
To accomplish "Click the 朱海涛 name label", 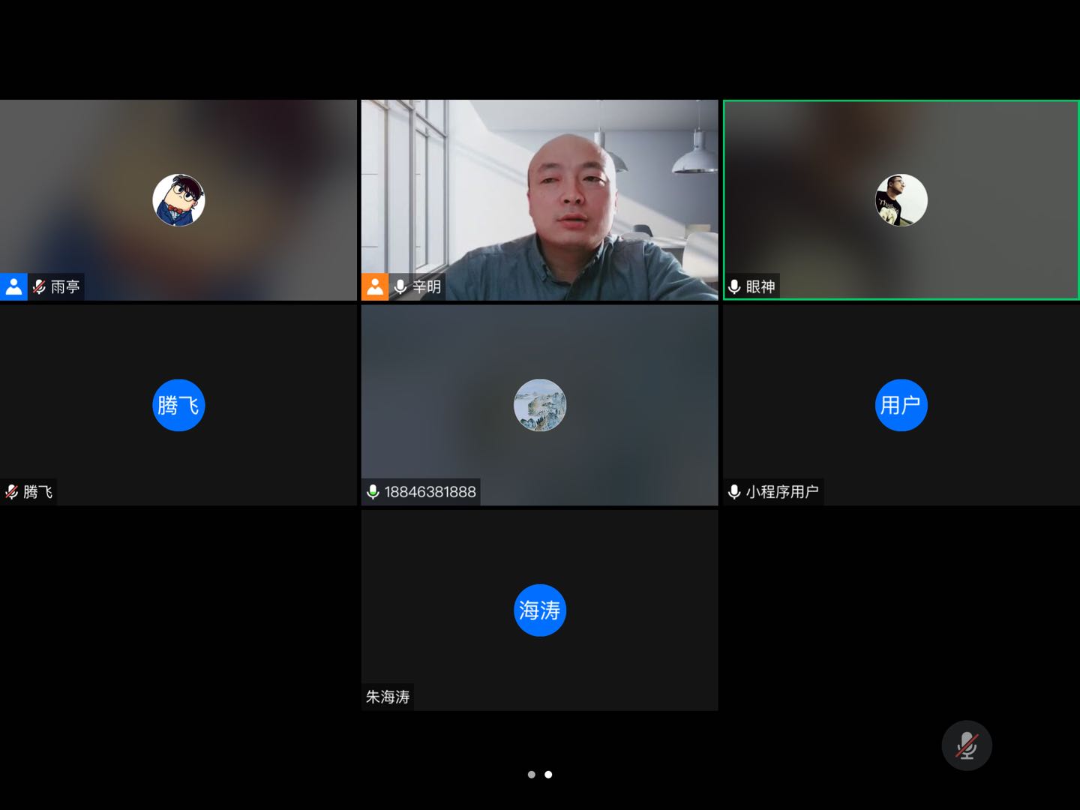I will (x=388, y=697).
